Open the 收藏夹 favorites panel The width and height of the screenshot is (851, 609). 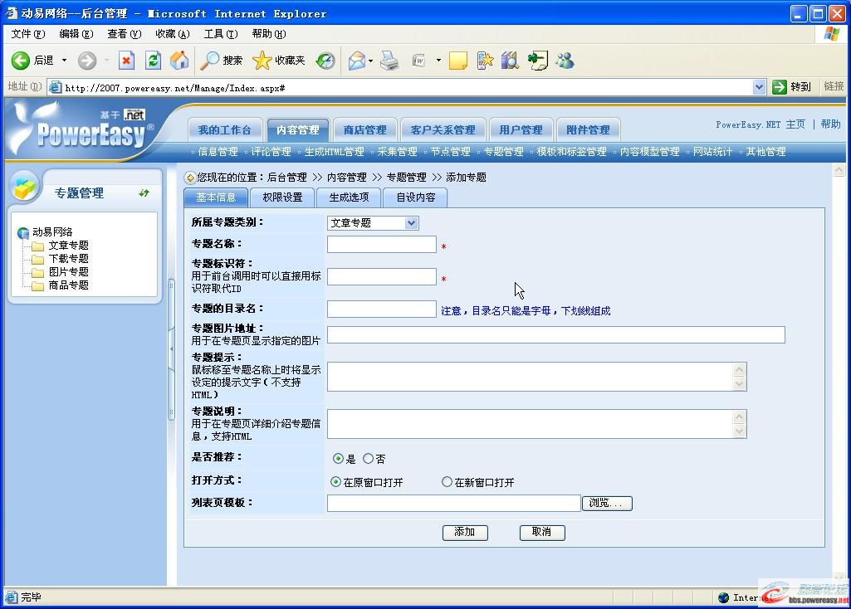tap(262, 60)
